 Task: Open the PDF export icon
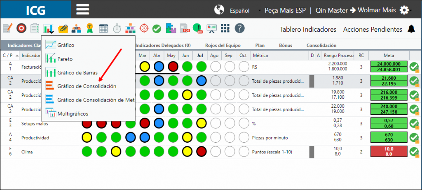(x=185, y=28)
